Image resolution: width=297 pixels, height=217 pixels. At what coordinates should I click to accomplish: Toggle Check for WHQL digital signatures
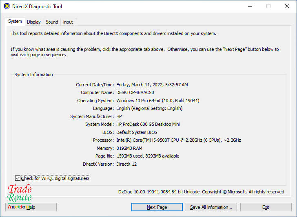point(17,178)
